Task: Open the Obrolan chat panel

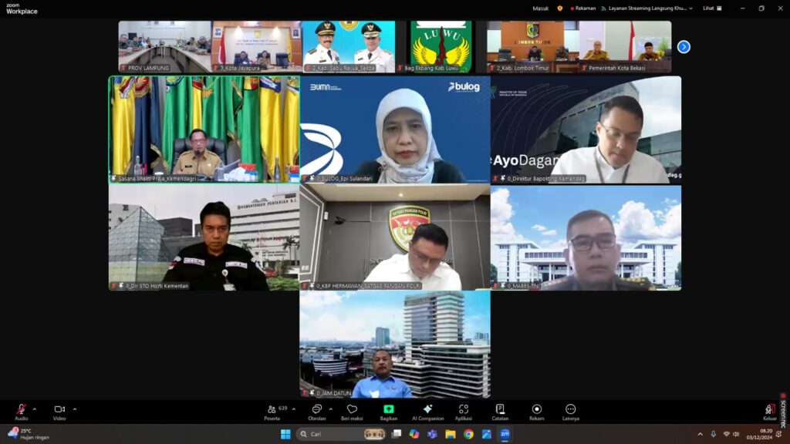Action: [x=316, y=412]
